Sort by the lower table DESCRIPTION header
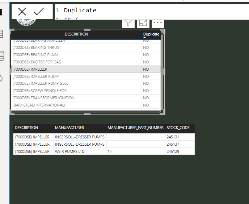The height and width of the screenshot is (204, 249). 26,128
